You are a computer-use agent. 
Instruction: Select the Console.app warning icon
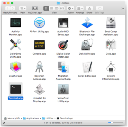39,45
